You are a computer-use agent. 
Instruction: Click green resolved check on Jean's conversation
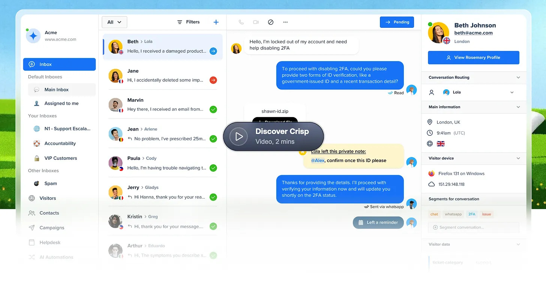(213, 139)
